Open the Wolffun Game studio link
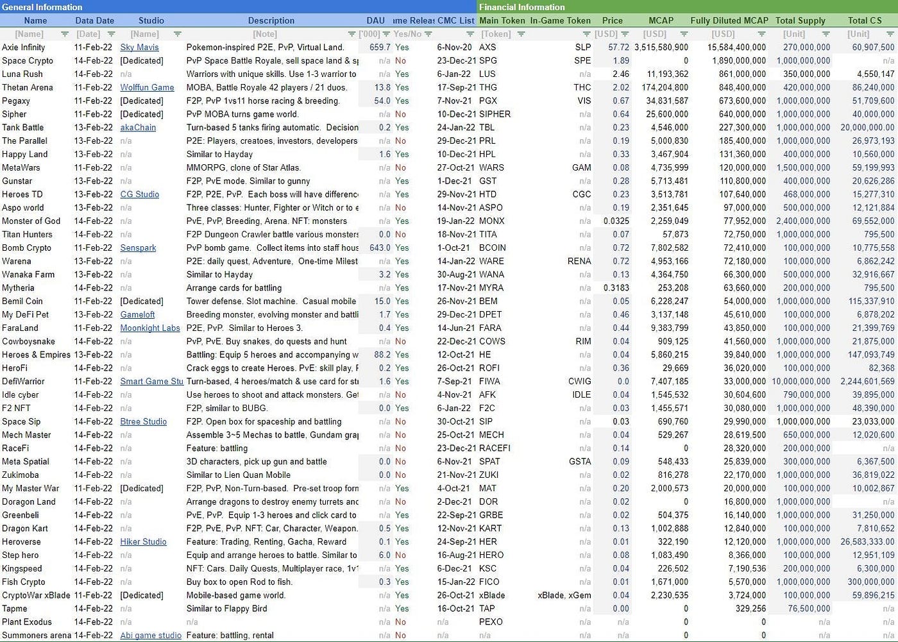This screenshot has height=642, width=898. point(147,87)
